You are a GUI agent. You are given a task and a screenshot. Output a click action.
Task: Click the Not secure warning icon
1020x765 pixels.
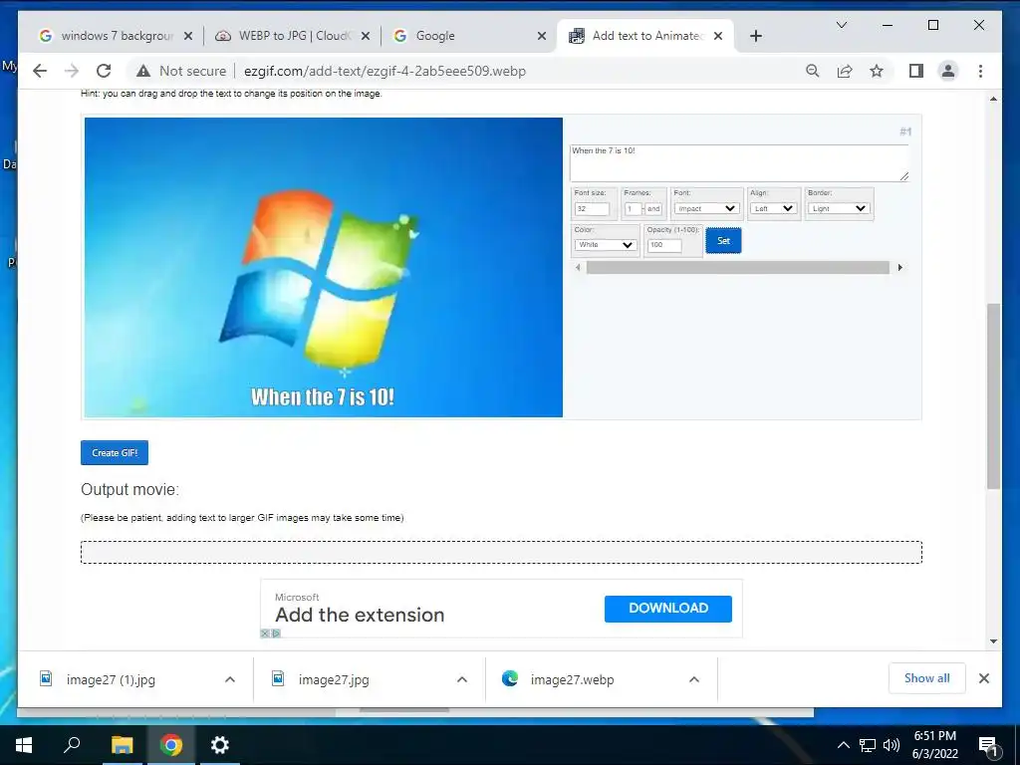tap(143, 71)
